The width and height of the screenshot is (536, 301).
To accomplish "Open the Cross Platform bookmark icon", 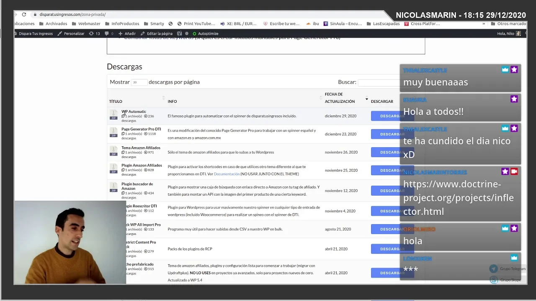I will [x=406, y=24].
